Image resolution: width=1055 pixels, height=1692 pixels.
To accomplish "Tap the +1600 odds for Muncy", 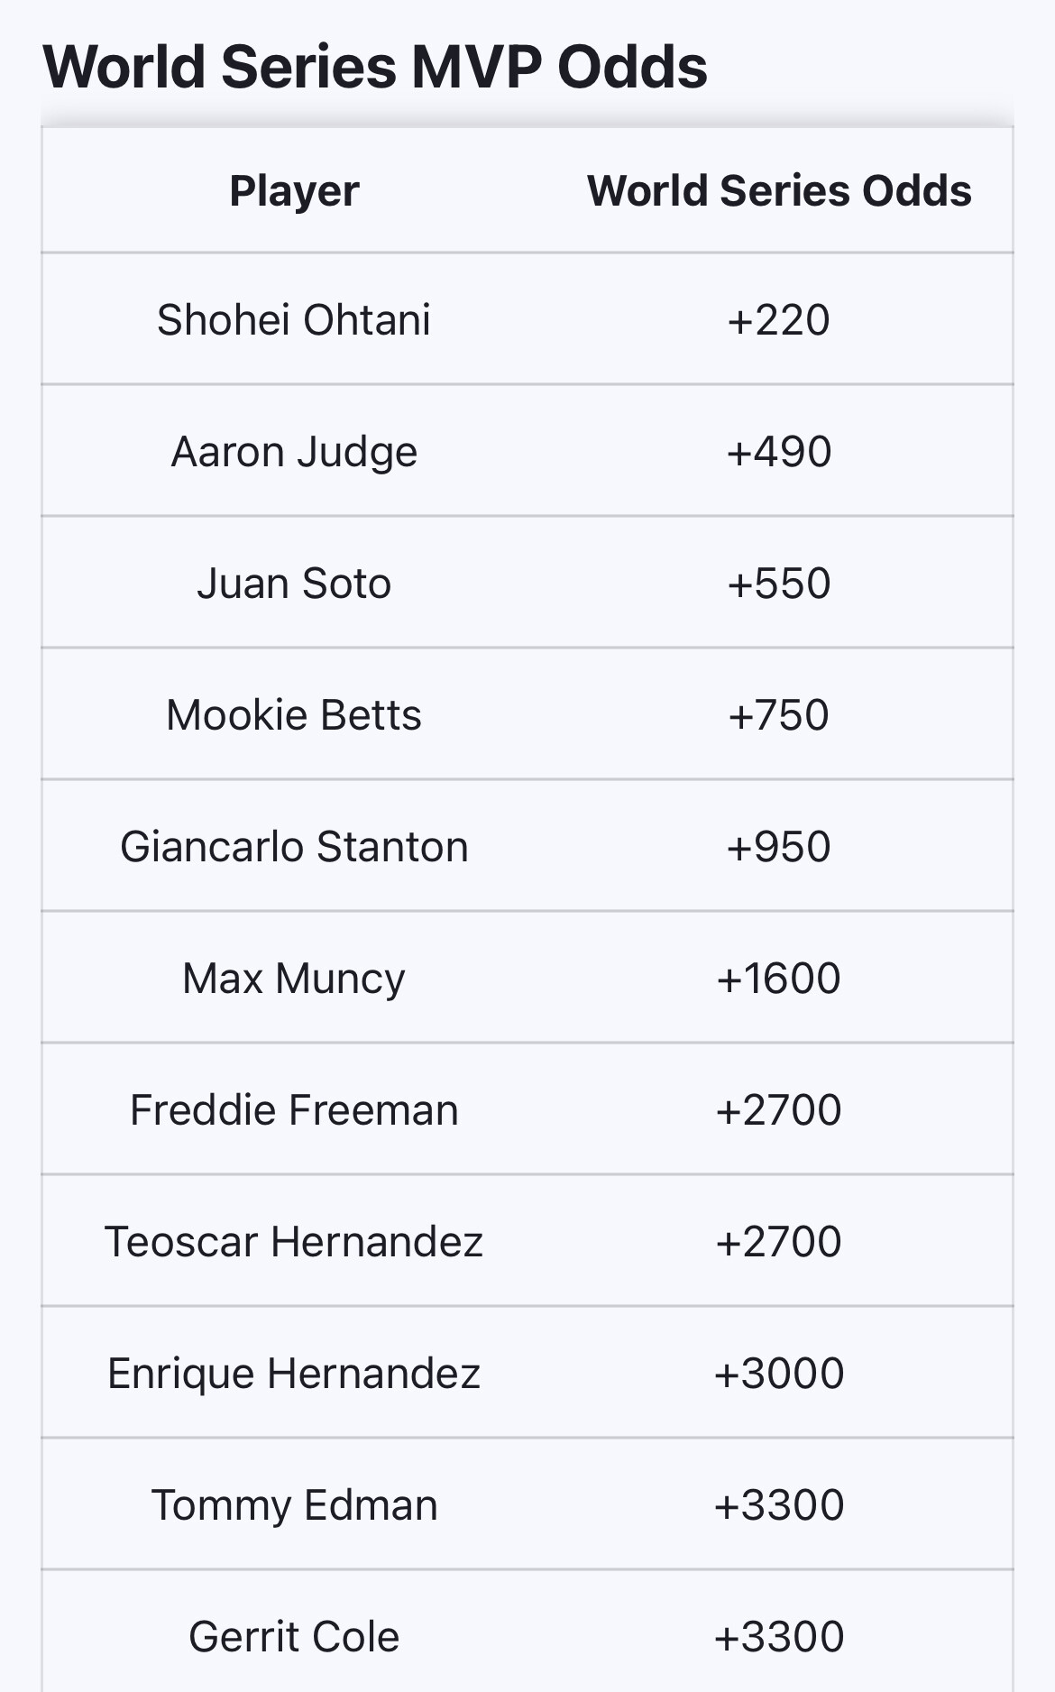I will coord(779,979).
